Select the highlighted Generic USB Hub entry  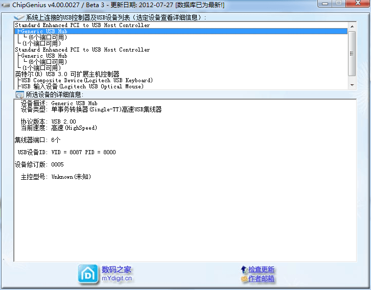pos(44,31)
